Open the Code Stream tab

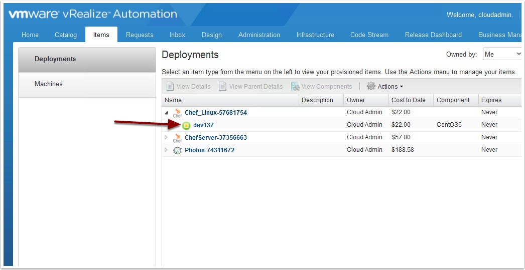point(369,35)
